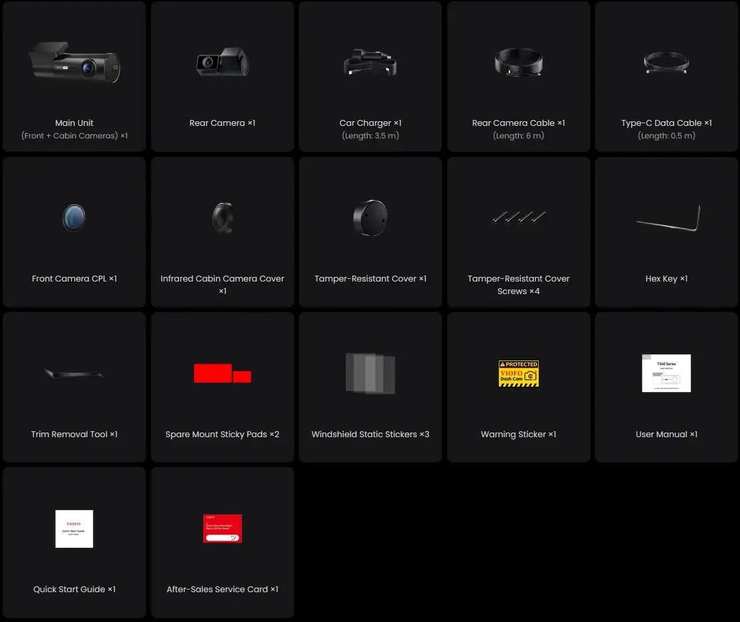Click the "Infrared Cabin Camera Cover" text
This screenshot has height=622, width=740.
click(223, 278)
